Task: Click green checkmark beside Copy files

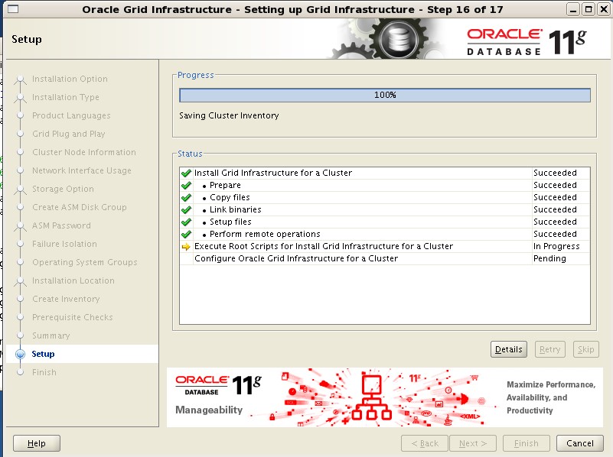Action: point(186,198)
